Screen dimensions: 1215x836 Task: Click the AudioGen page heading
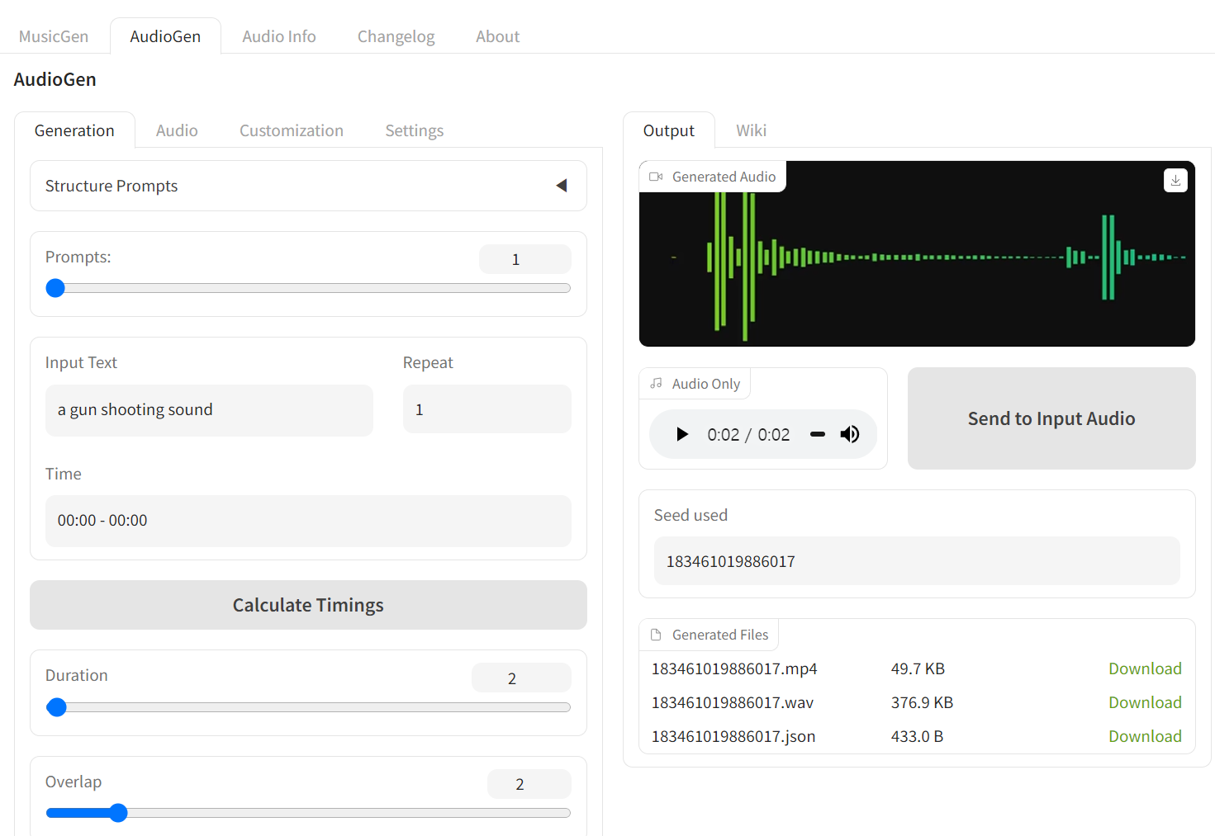pyautogui.click(x=55, y=79)
